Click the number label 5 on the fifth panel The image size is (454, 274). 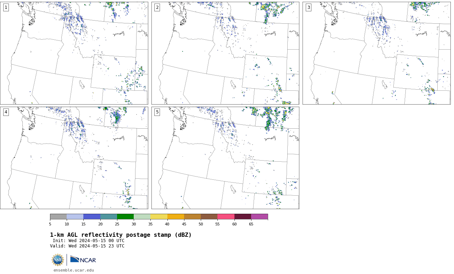157,112
